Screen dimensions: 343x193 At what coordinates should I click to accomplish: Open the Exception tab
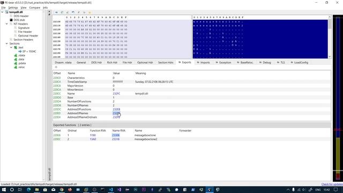click(x=223, y=62)
